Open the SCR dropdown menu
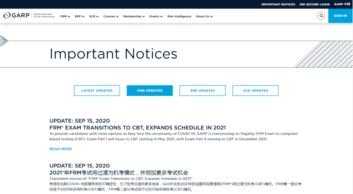The width and height of the screenshot is (353, 194). click(94, 16)
